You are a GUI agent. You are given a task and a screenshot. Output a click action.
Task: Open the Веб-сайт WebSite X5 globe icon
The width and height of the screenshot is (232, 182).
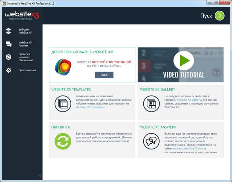9,31
